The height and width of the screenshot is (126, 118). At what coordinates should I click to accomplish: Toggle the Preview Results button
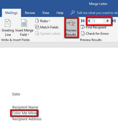tap(71, 28)
